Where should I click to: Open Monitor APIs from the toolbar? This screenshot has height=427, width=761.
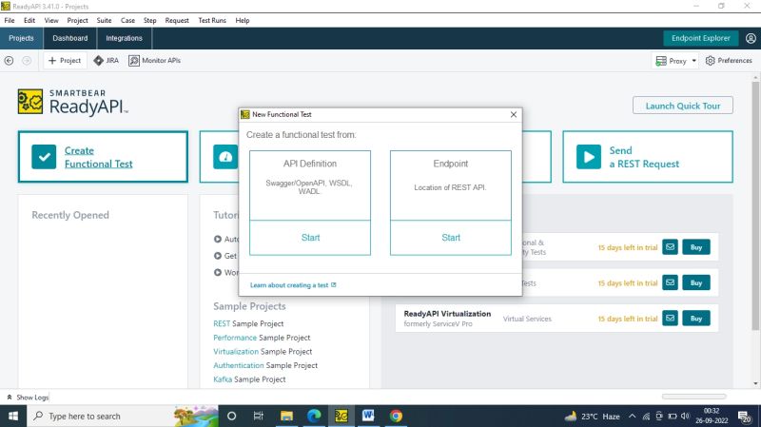coord(155,61)
